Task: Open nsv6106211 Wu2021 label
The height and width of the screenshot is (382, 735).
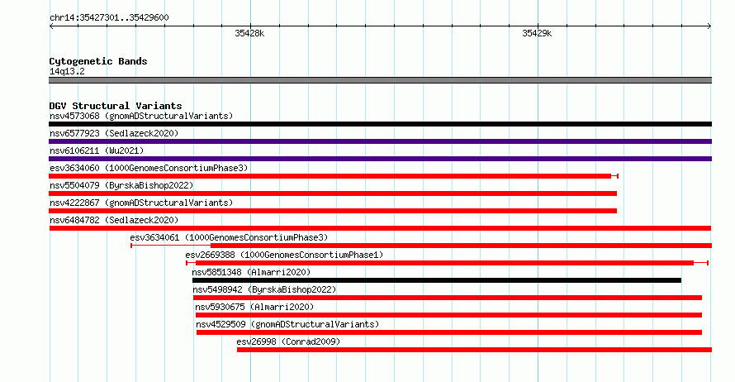Action: (97, 150)
